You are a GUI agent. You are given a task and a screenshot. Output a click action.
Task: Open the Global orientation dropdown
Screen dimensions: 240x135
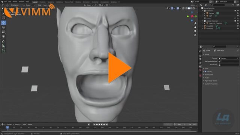click(88, 5)
